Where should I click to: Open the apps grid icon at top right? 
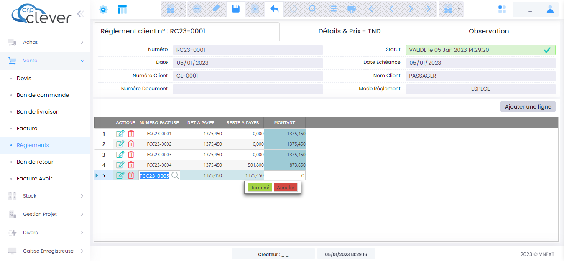click(x=502, y=9)
